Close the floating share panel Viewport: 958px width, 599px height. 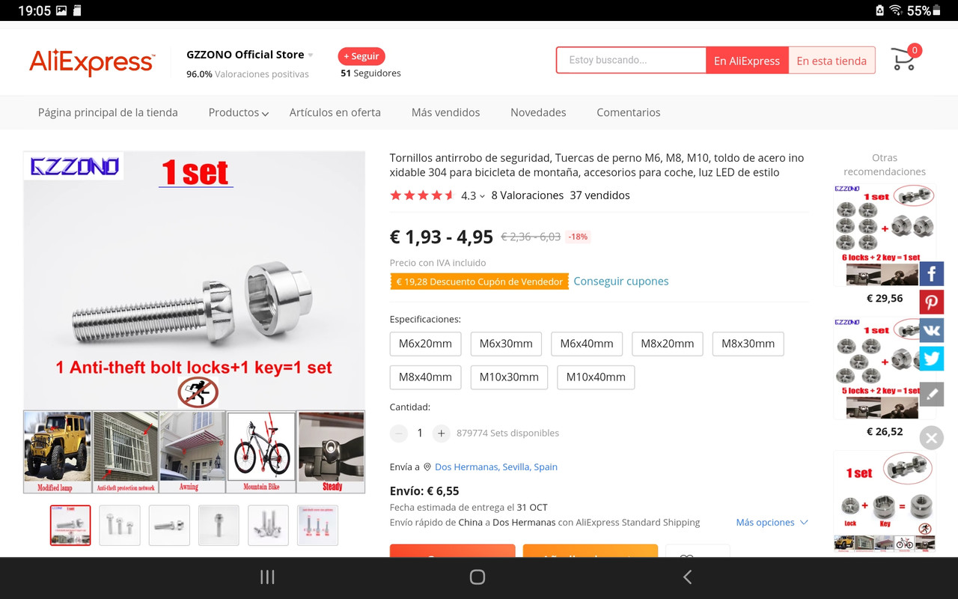931,438
